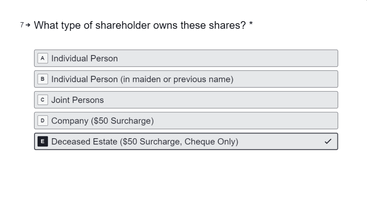This screenshot has height=219, width=367.
Task: Click the C key badge
Action: pyautogui.click(x=42, y=100)
